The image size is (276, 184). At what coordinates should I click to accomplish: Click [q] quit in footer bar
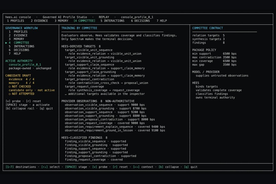(191, 167)
